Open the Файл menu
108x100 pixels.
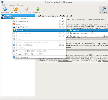click(4, 5)
